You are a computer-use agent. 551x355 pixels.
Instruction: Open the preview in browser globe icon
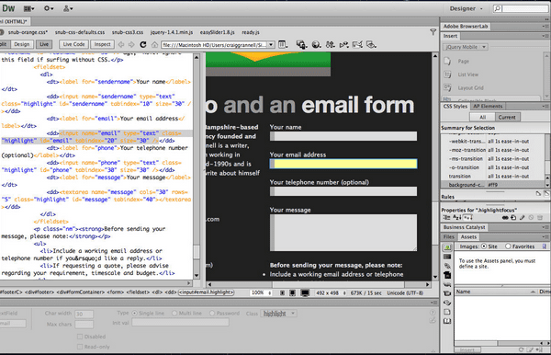pos(316,44)
